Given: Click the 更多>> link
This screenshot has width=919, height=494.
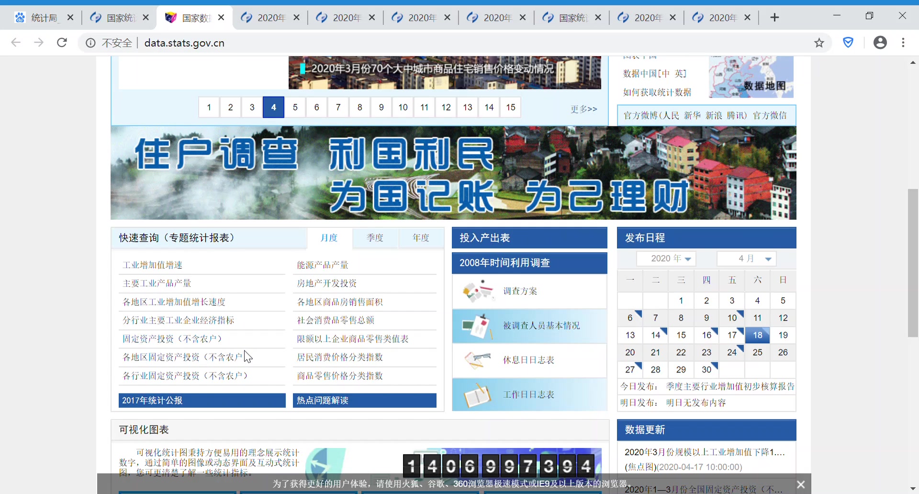Looking at the screenshot, I should [584, 109].
